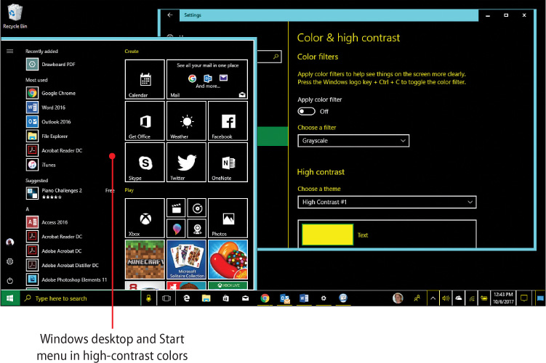Open File Explorer in Most used list
The image size is (546, 363).
point(47,136)
